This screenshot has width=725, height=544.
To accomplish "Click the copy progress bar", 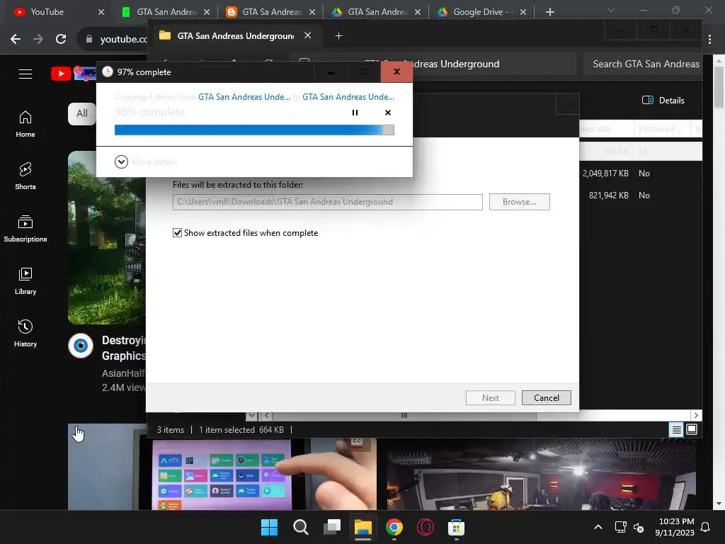I will [x=254, y=130].
